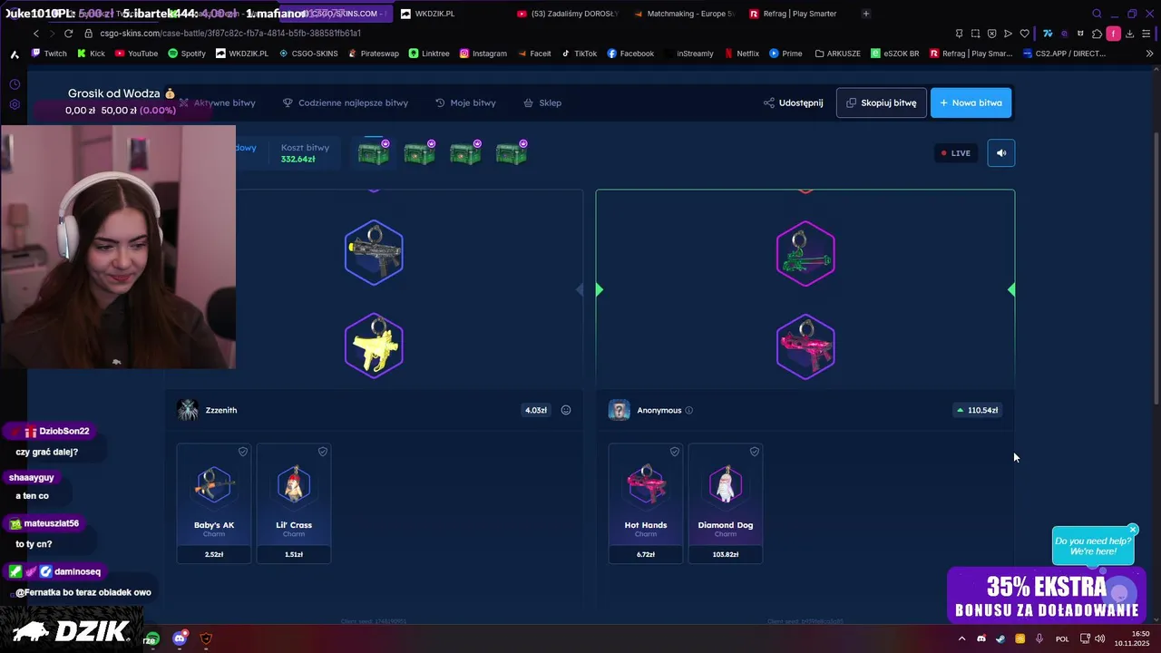Mute the battle sound with speaker icon
The width and height of the screenshot is (1161, 653).
pyautogui.click(x=1001, y=152)
